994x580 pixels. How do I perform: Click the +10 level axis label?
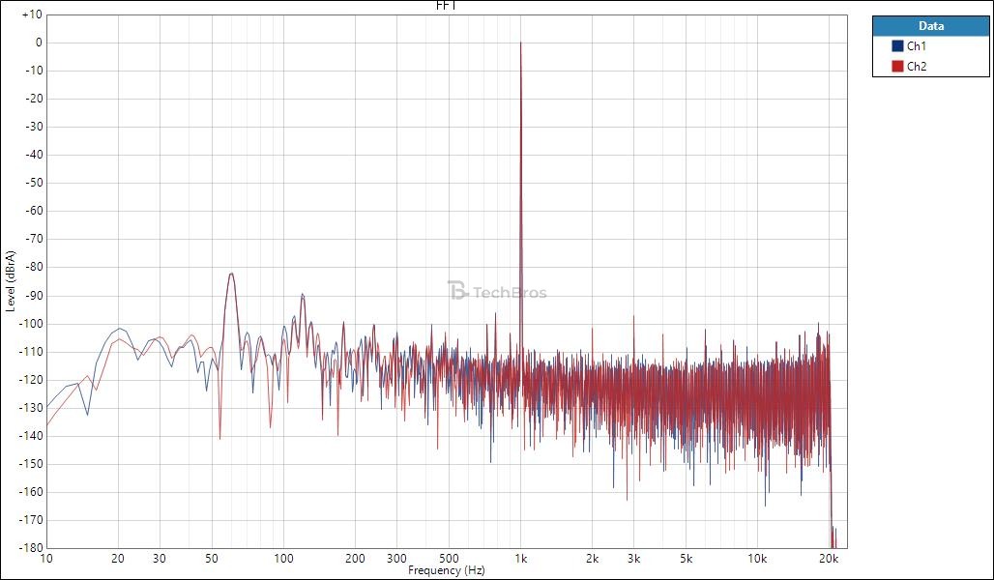coord(32,14)
